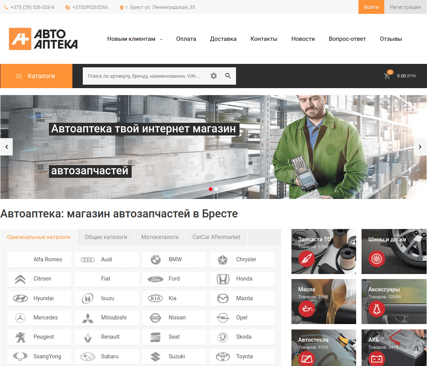Image resolution: width=427 pixels, height=366 pixels.
Task: Open the Мотокаталоги tab
Action: point(160,237)
